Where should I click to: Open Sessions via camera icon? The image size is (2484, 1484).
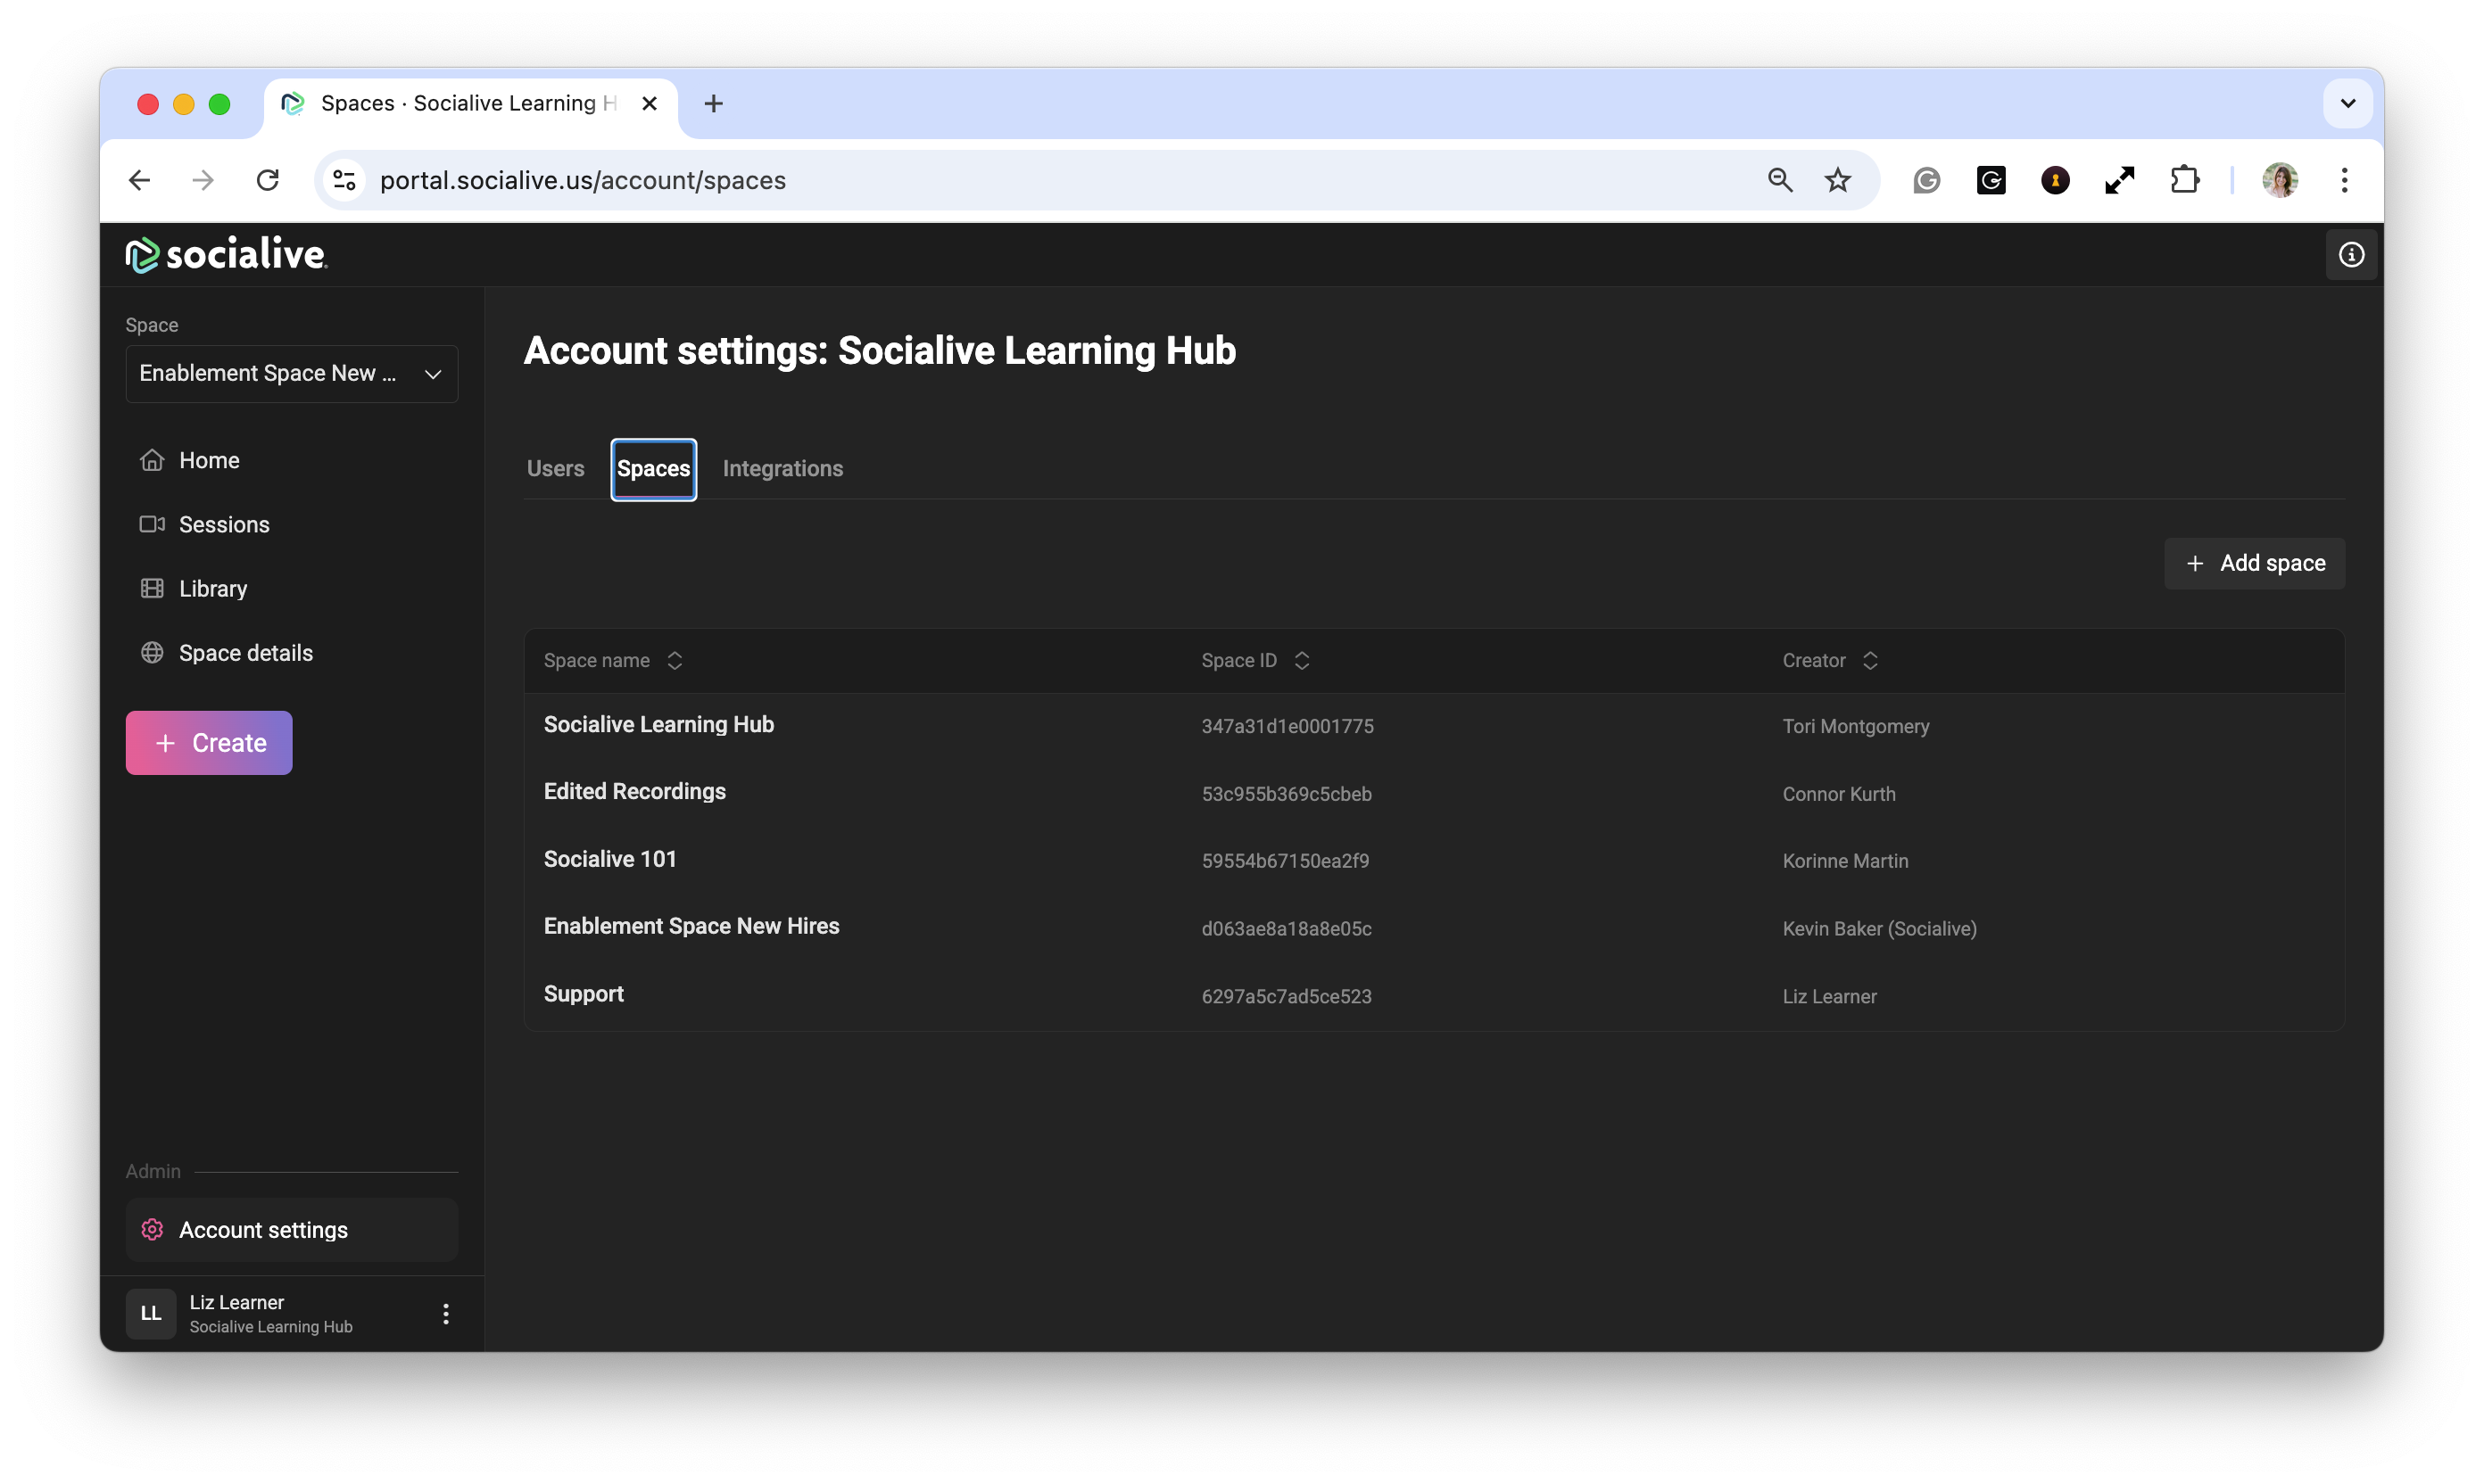(152, 524)
